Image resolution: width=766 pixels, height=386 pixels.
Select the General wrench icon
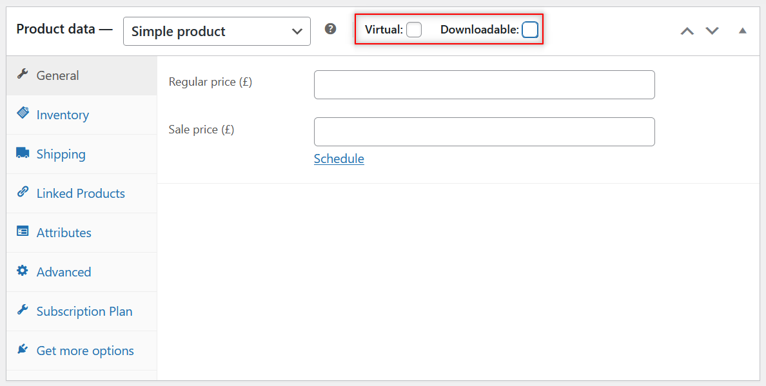pos(23,75)
